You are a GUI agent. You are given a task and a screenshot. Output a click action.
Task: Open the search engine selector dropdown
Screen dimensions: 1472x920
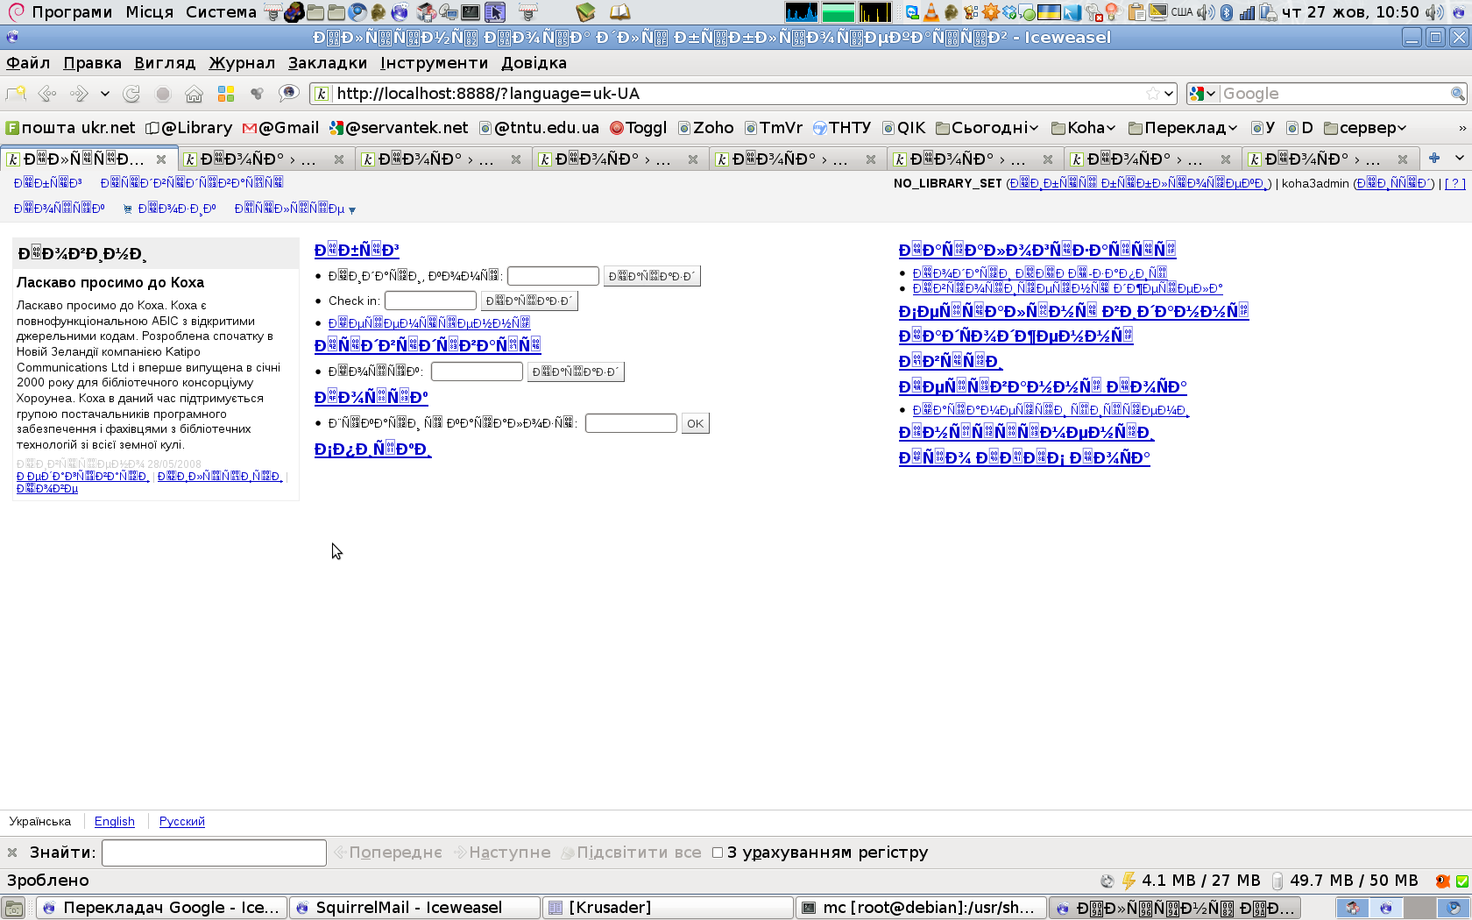coord(1203,94)
